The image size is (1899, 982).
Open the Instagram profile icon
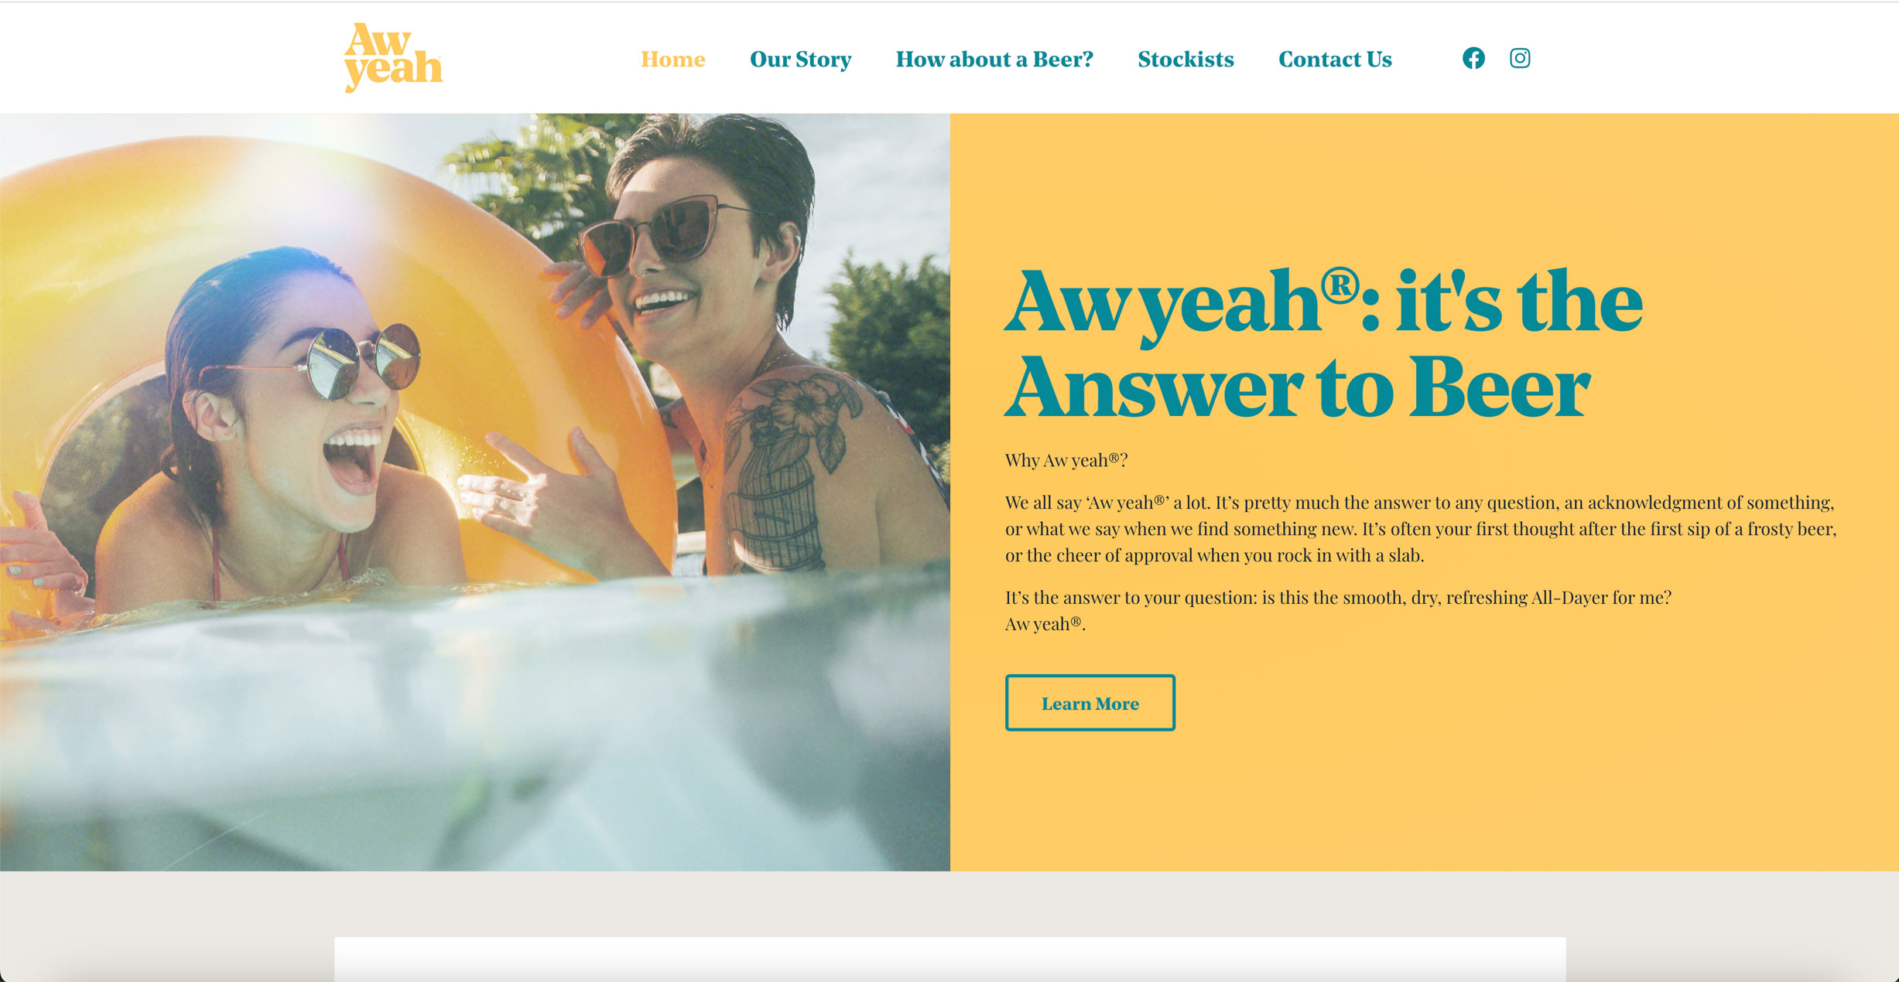[x=1520, y=58]
